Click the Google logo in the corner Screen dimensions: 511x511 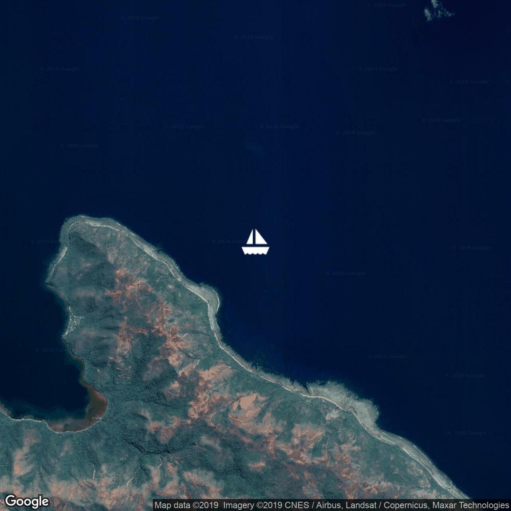[x=27, y=501]
